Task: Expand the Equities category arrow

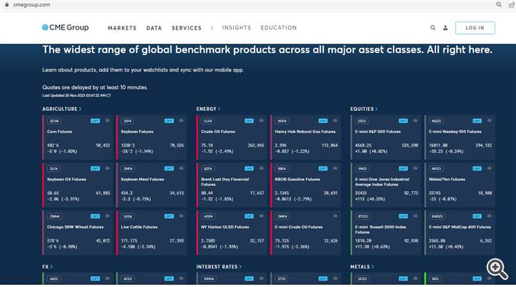Action: (376, 109)
